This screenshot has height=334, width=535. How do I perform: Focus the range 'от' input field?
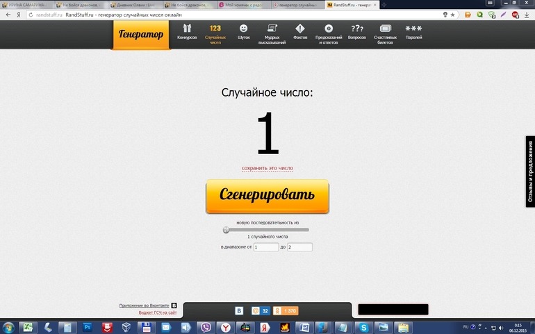click(x=265, y=247)
